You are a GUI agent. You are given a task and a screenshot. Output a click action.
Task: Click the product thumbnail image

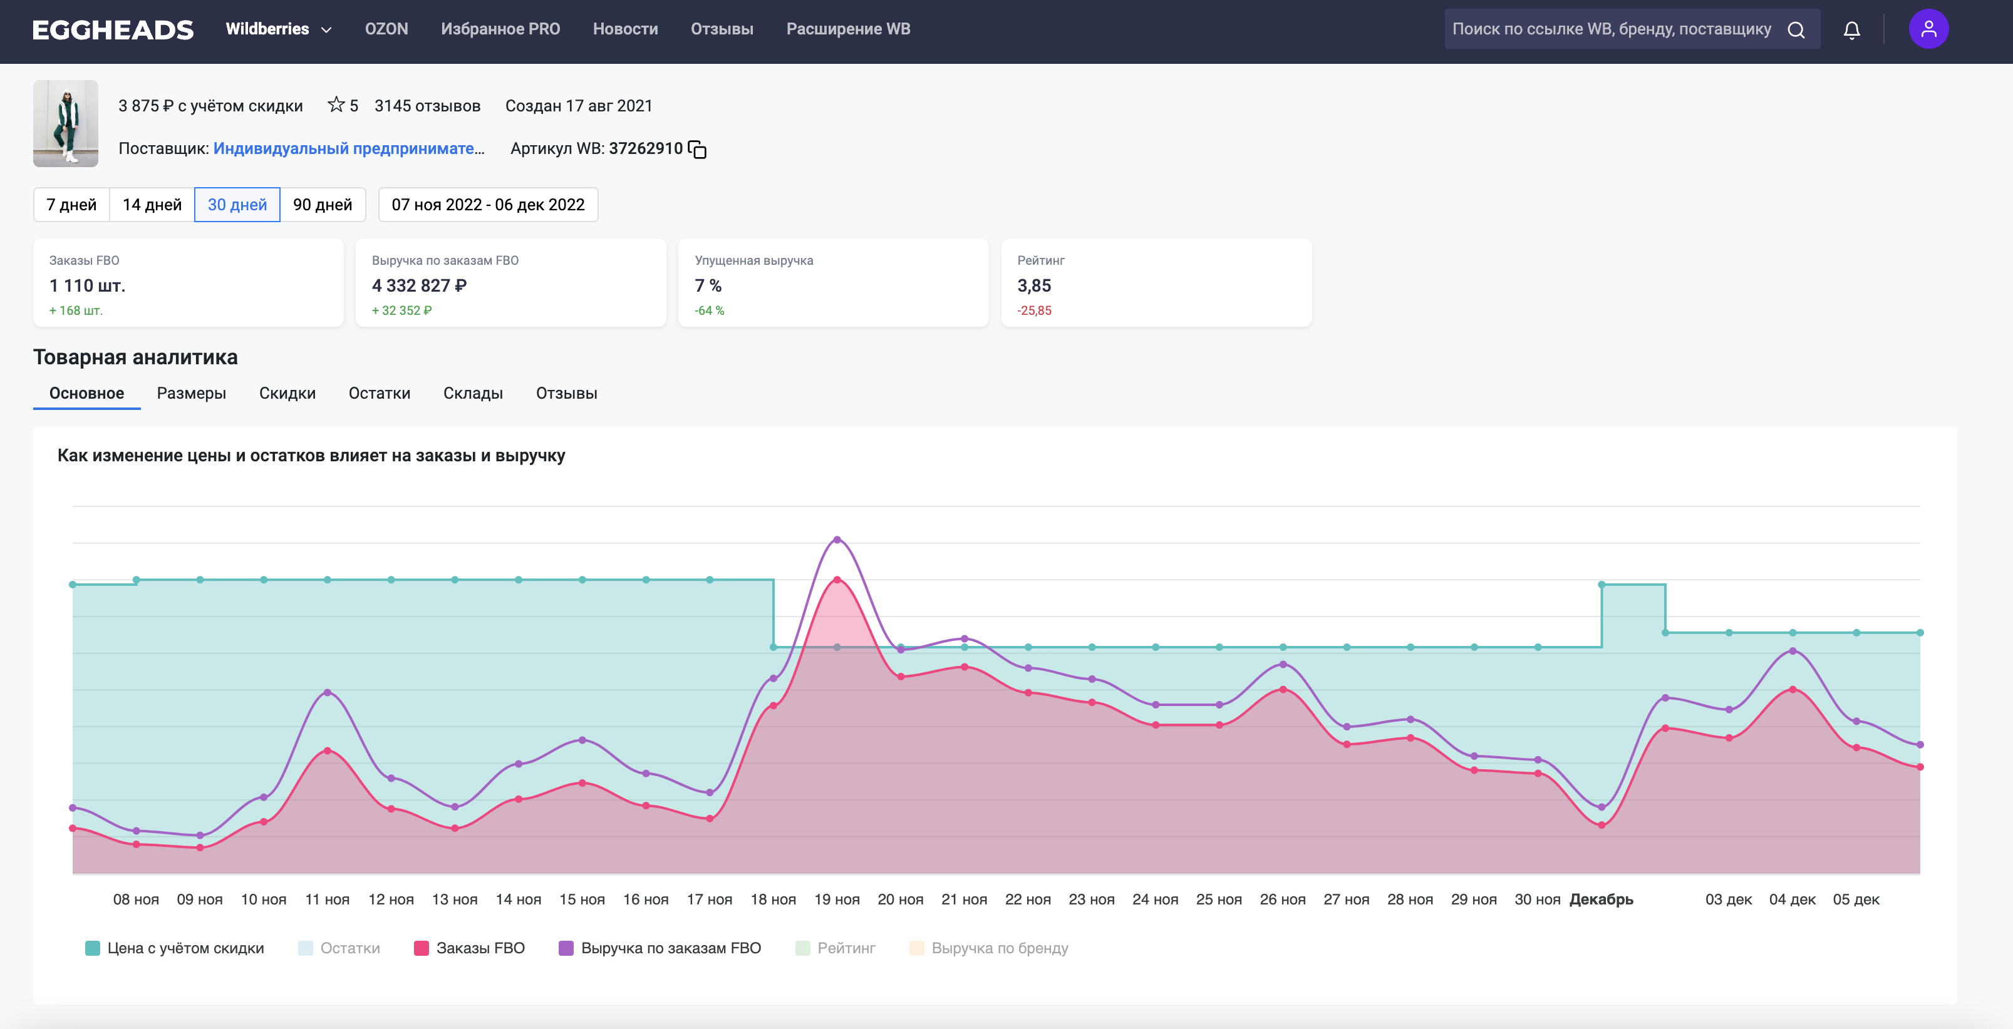66,123
